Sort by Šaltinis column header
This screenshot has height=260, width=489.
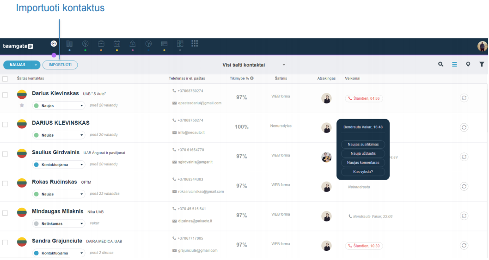(x=281, y=78)
